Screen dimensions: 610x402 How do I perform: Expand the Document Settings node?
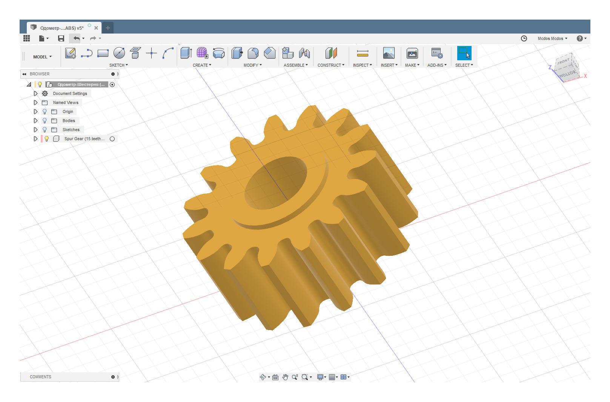point(35,93)
